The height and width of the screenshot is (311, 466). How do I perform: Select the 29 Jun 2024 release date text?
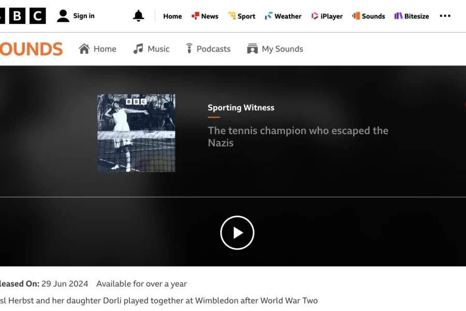coord(65,284)
